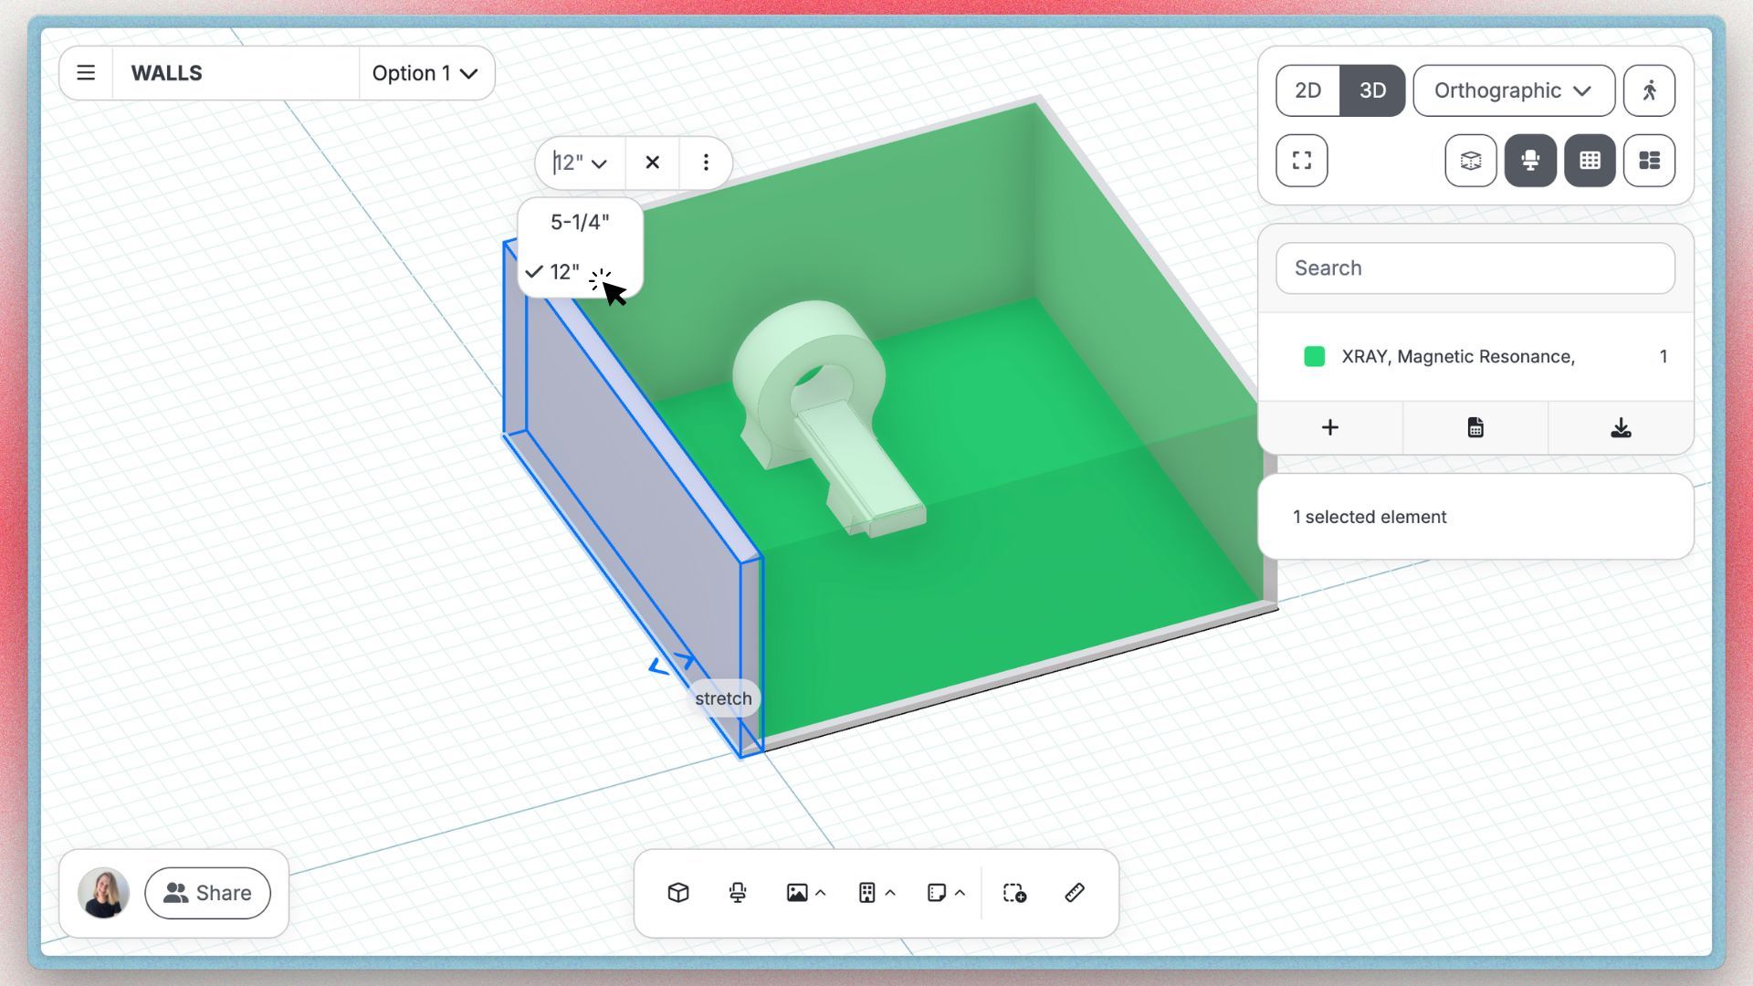This screenshot has height=986, width=1753.
Task: Toggle furniture visibility button in view panel
Action: [x=1530, y=161]
